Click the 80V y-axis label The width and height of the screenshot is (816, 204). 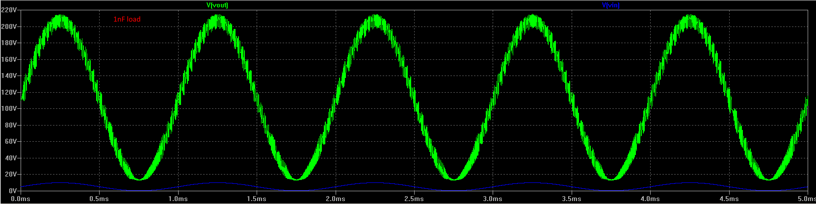tap(11, 125)
